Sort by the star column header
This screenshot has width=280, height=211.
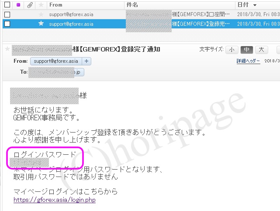point(41,5)
